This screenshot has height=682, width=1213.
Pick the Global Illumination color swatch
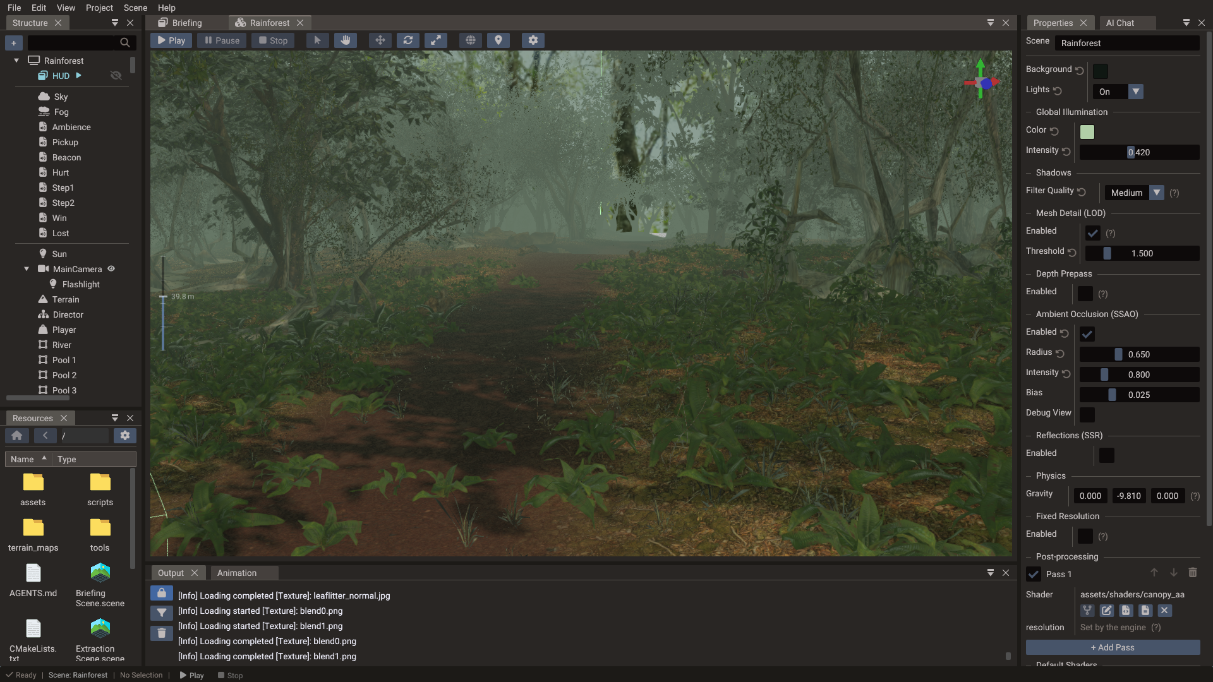point(1087,132)
